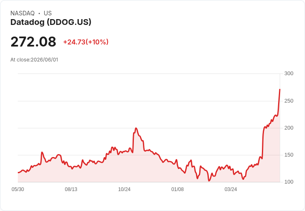Click the chart peak near 200 in November
305x211 pixels.
136,128
